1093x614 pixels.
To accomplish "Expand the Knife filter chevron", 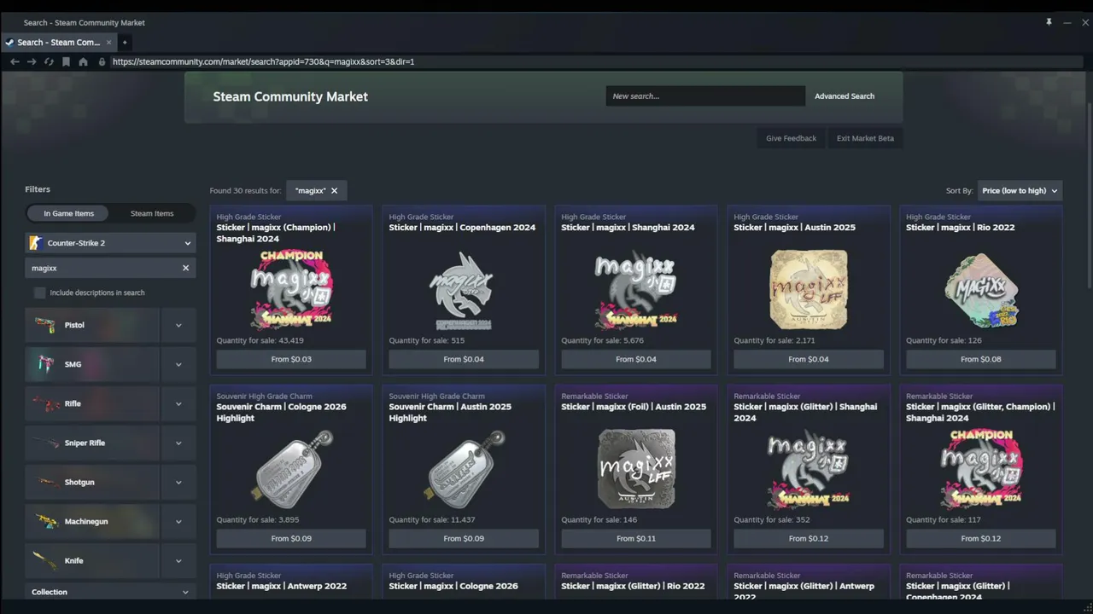I will click(x=178, y=560).
